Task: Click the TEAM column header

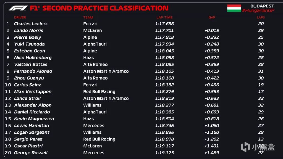Action: 88,17
